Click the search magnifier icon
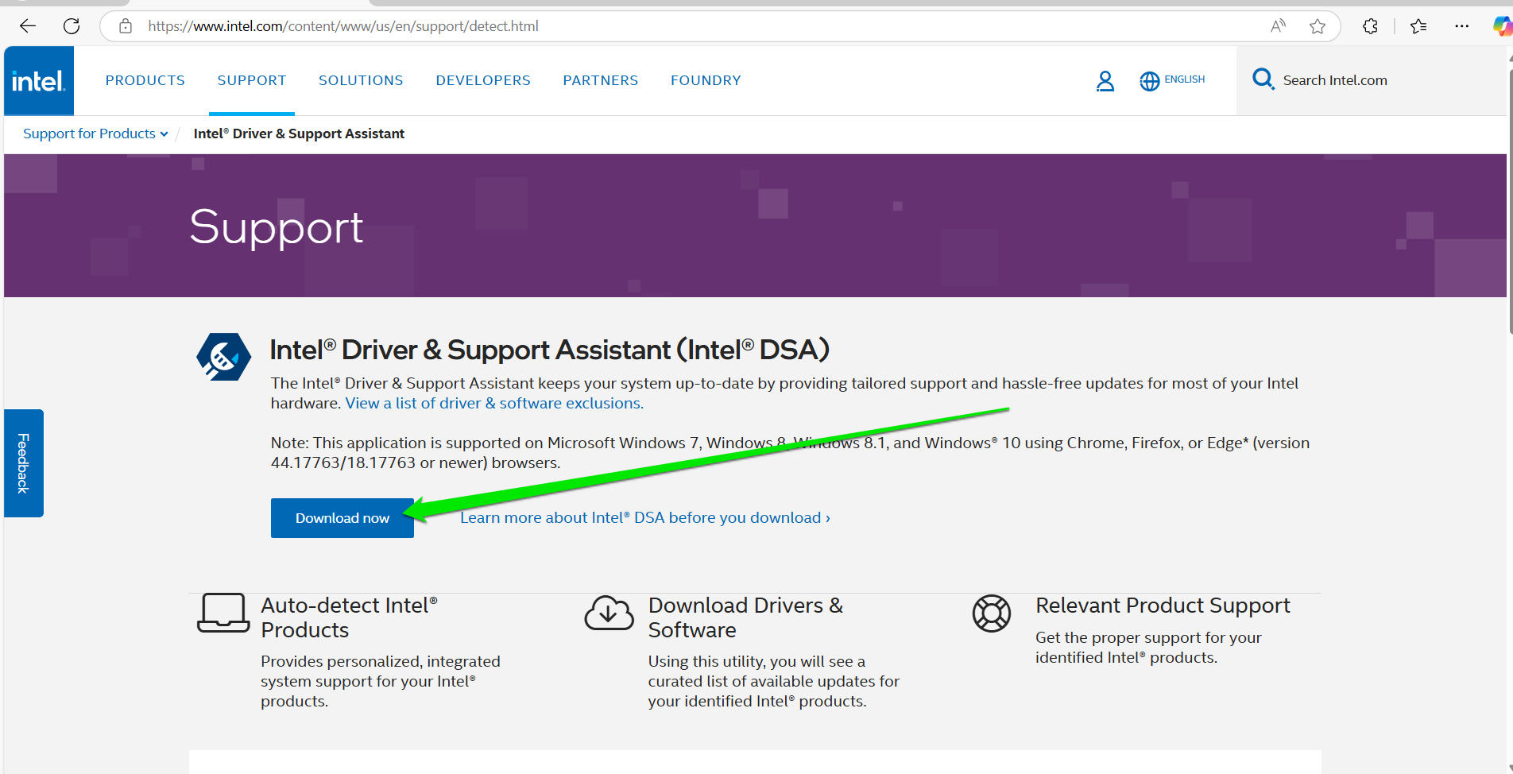Image resolution: width=1513 pixels, height=774 pixels. pyautogui.click(x=1263, y=79)
